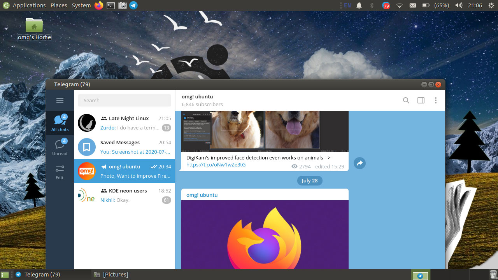Click the edited 15:29 timestamp

point(330,166)
